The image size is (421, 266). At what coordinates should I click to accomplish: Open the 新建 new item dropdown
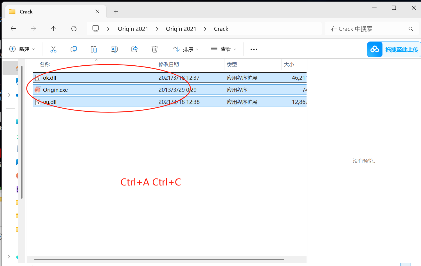click(22, 49)
